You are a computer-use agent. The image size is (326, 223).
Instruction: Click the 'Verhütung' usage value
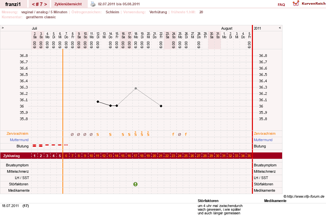(x=158, y=12)
